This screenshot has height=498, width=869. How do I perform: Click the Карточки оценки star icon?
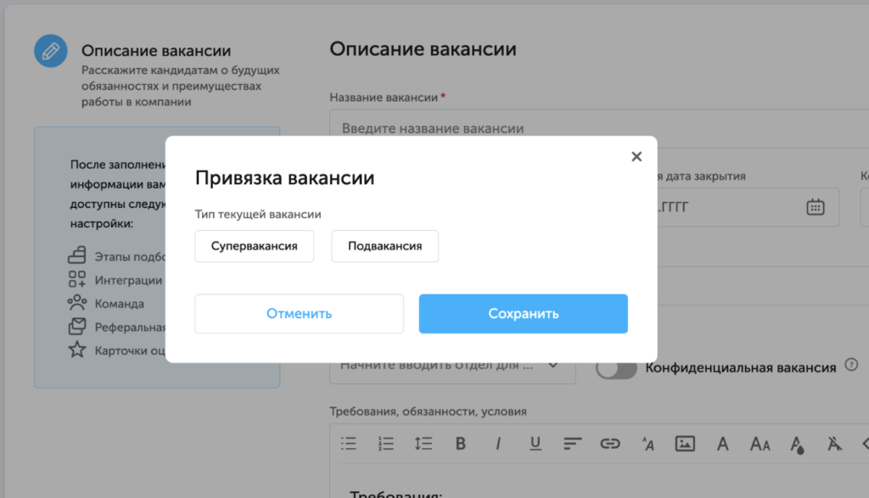pos(77,350)
